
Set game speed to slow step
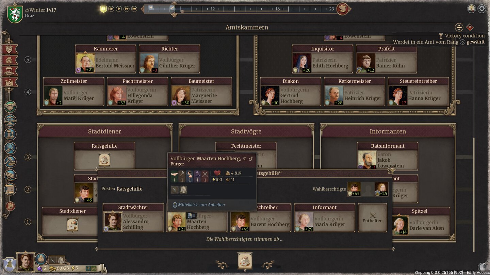point(111,9)
